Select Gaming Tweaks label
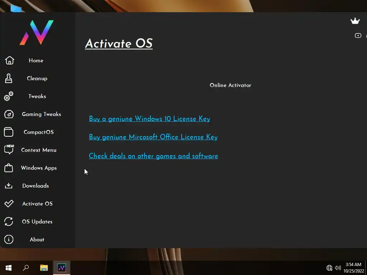 click(x=42, y=114)
